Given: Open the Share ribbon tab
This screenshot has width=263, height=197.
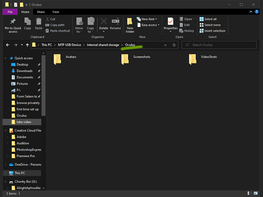Looking at the screenshot, I should click(41, 12).
